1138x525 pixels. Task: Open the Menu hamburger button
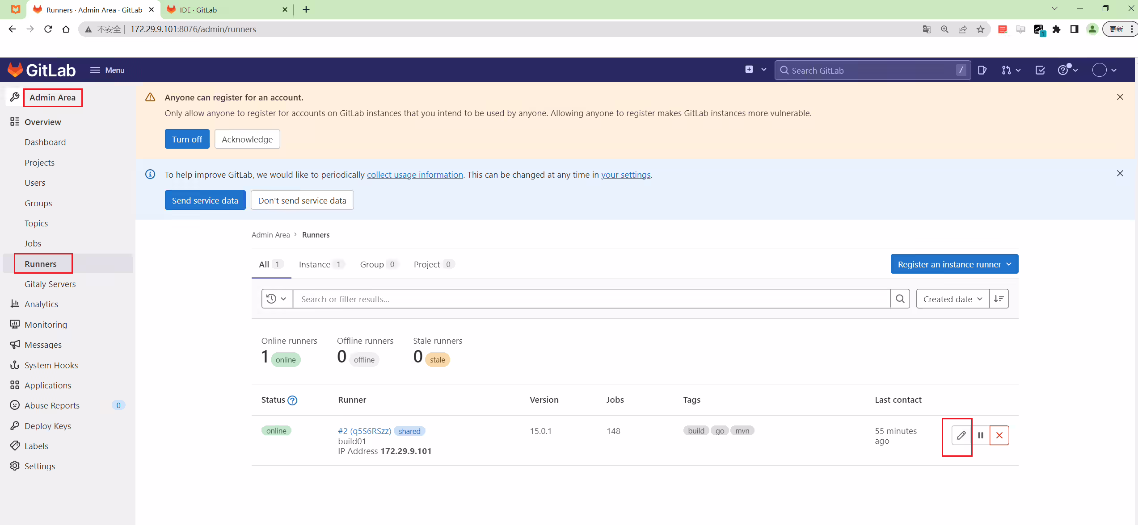[107, 70]
